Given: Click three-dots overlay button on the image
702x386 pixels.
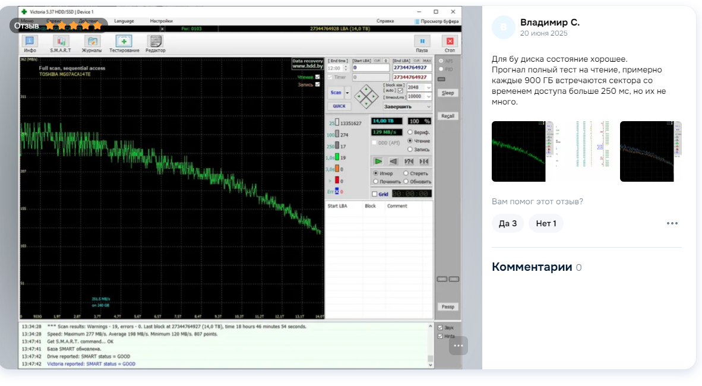Looking at the screenshot, I should (x=458, y=346).
